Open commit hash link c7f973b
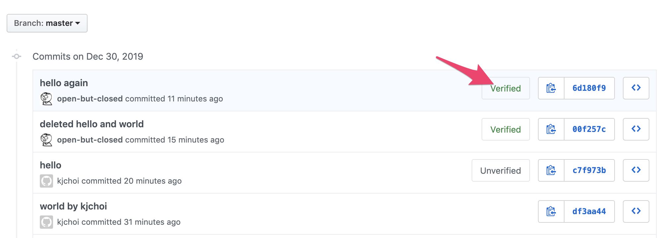This screenshot has width=662, height=238. pyautogui.click(x=589, y=170)
